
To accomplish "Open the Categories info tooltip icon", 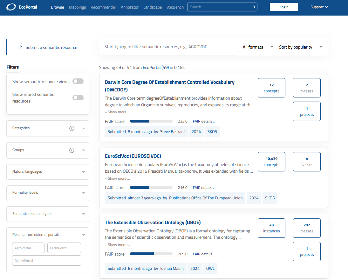I will click(x=72, y=128).
